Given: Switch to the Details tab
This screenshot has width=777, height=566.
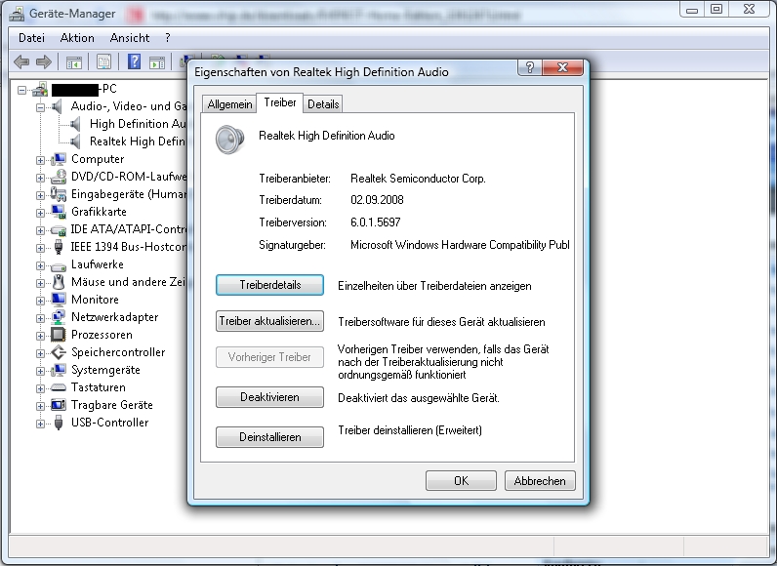Looking at the screenshot, I should click(323, 104).
